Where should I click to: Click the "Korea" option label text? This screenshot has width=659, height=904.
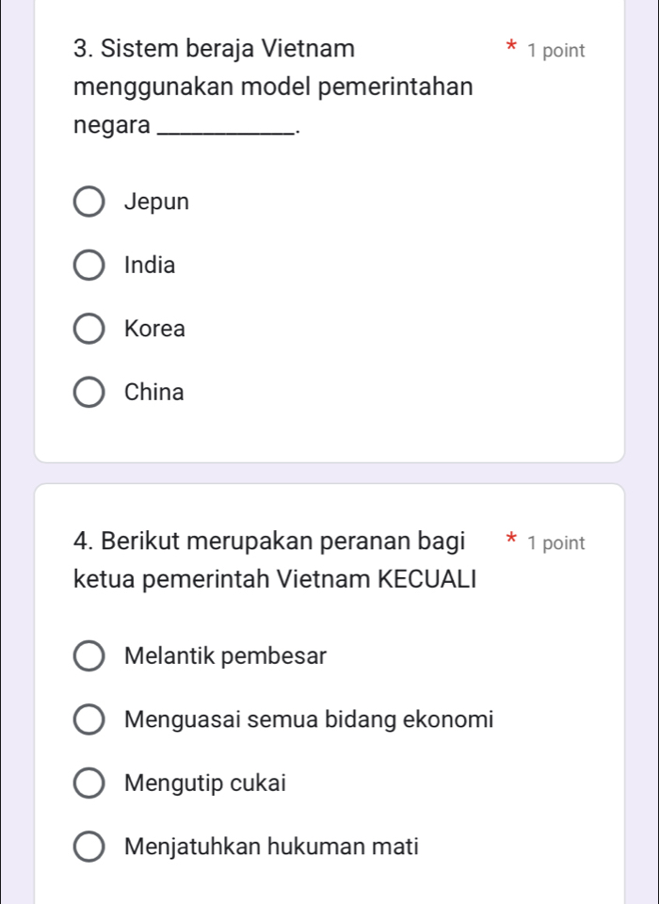coord(154,330)
